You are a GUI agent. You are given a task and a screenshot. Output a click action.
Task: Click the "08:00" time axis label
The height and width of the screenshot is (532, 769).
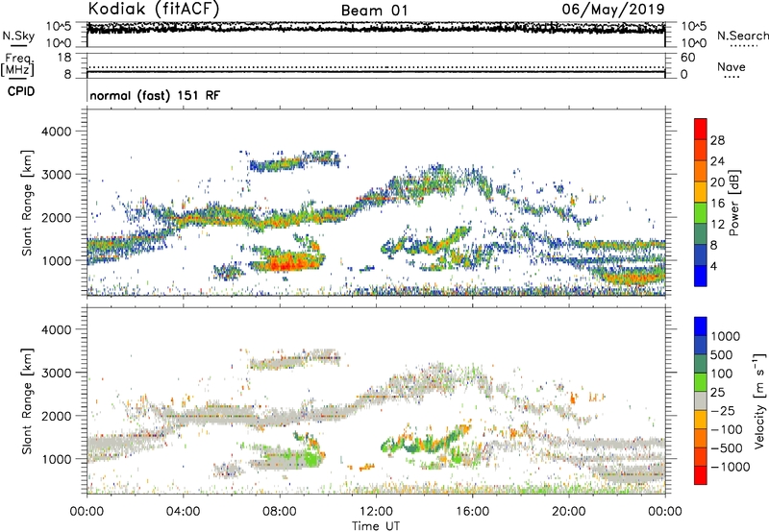tap(280, 512)
